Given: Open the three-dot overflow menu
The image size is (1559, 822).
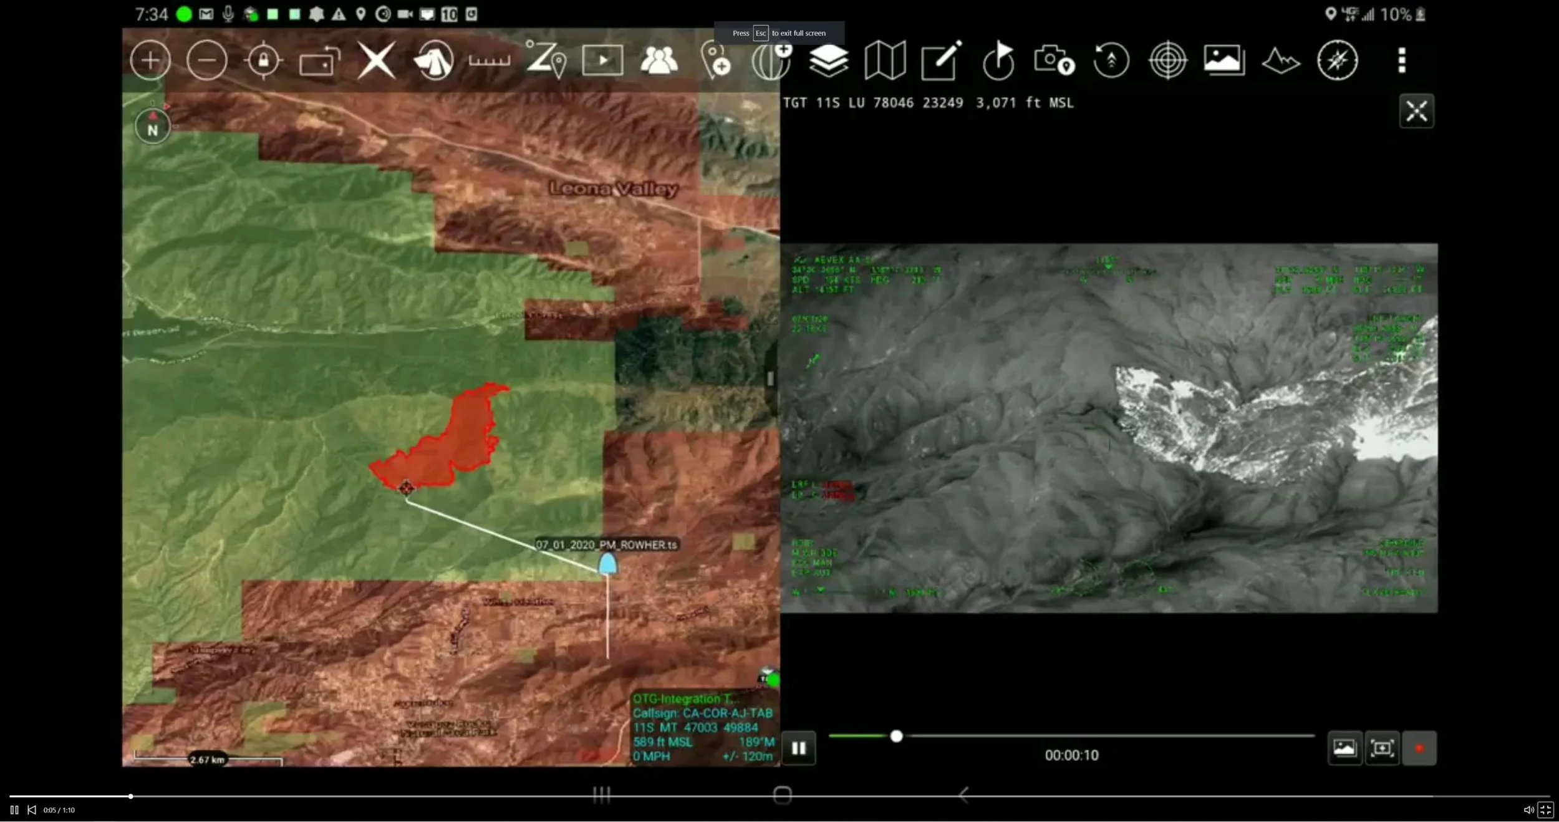Looking at the screenshot, I should click(x=1402, y=60).
